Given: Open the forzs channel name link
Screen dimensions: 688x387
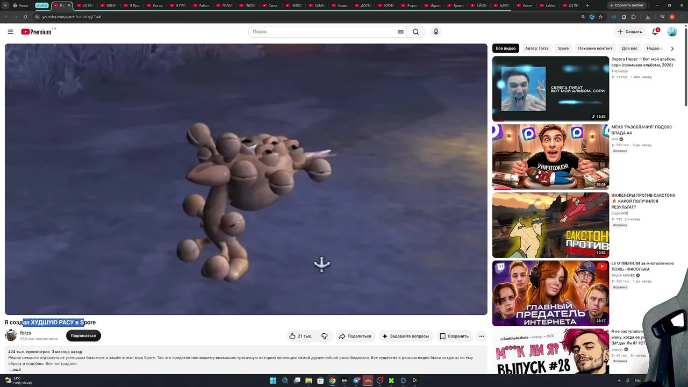Looking at the screenshot, I should (25, 333).
